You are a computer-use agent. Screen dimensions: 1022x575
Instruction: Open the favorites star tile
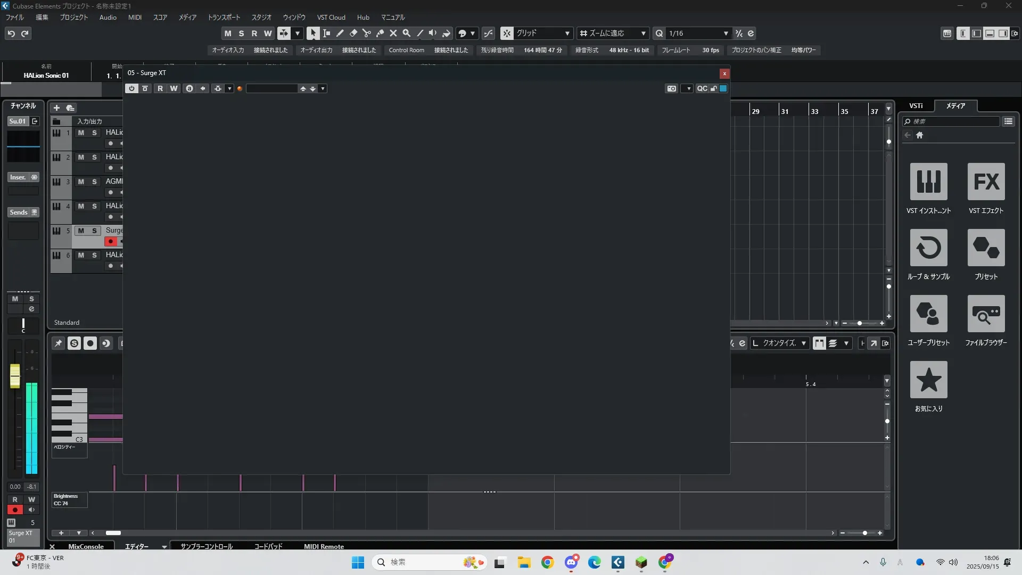tap(928, 380)
